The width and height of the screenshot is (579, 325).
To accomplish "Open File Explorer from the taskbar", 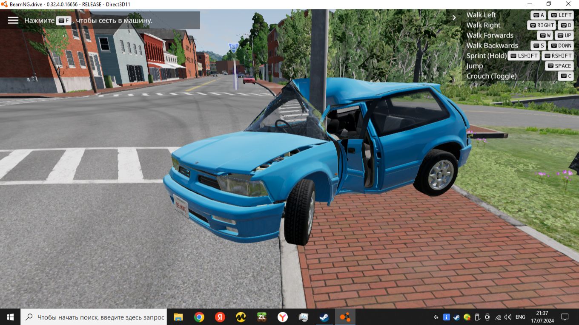I will pos(178,317).
